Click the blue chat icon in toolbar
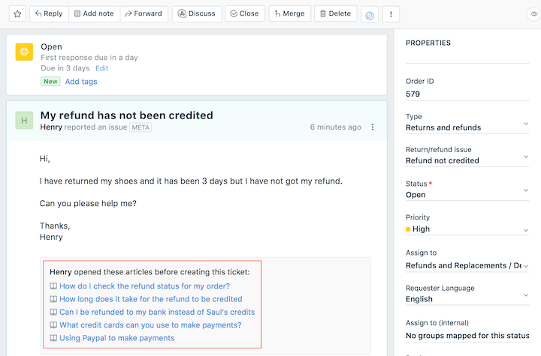 click(370, 14)
